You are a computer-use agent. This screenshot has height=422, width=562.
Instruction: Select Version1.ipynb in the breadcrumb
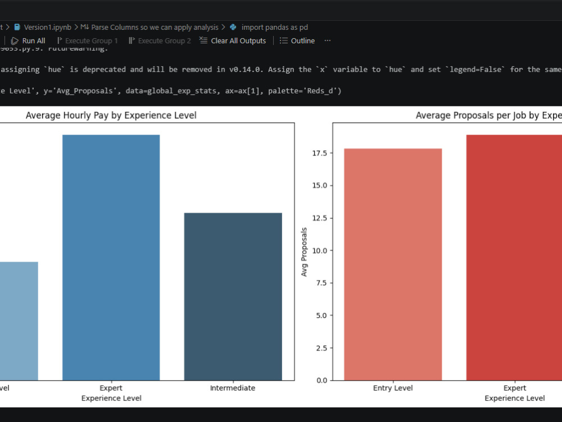point(47,27)
